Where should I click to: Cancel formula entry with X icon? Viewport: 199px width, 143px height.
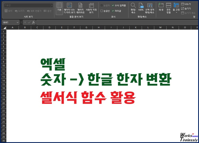[25, 22]
